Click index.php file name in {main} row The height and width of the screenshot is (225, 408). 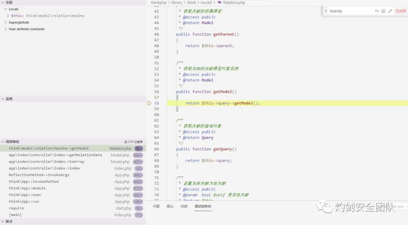(x=123, y=215)
